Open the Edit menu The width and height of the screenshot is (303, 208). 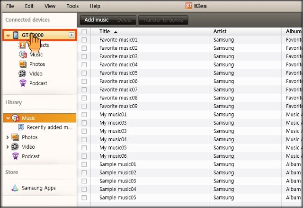[29, 6]
